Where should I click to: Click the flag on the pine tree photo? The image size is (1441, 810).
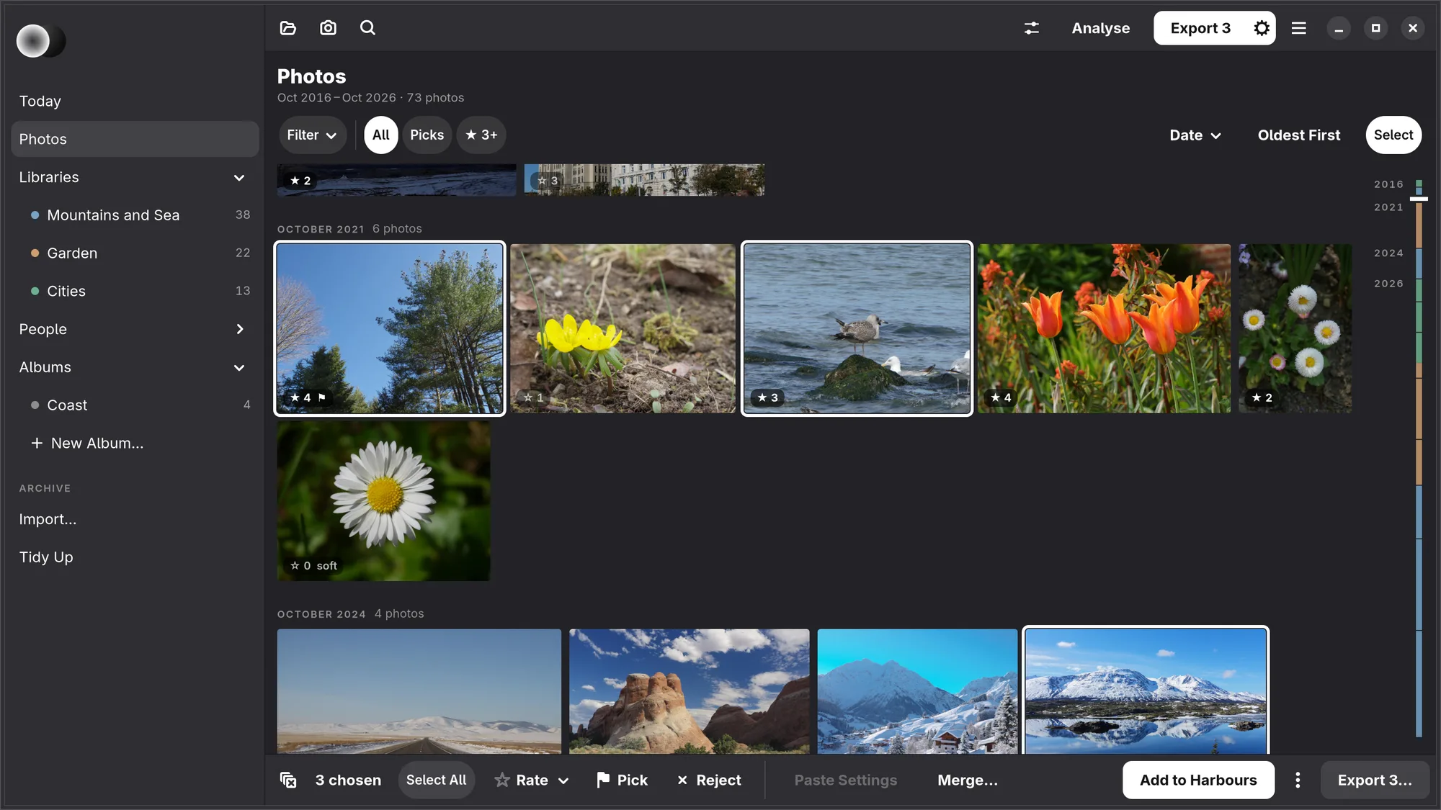tap(322, 397)
